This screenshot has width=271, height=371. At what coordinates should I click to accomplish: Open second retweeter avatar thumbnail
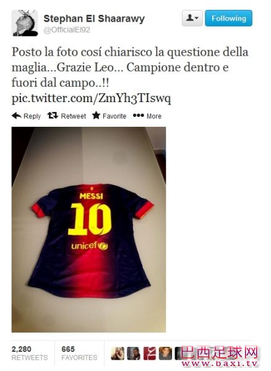[x=134, y=354]
